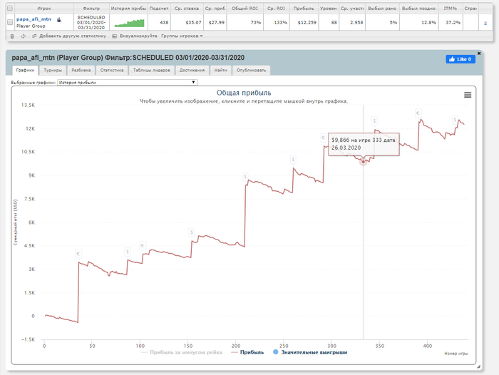Select the Опубликовать tab
This screenshot has width=499, height=375.
(251, 70)
